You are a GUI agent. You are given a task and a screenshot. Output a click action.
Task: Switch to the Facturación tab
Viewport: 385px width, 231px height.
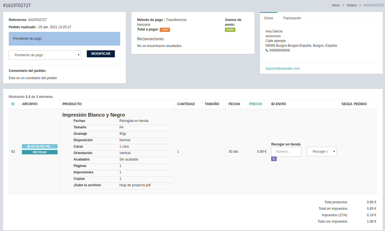click(292, 18)
